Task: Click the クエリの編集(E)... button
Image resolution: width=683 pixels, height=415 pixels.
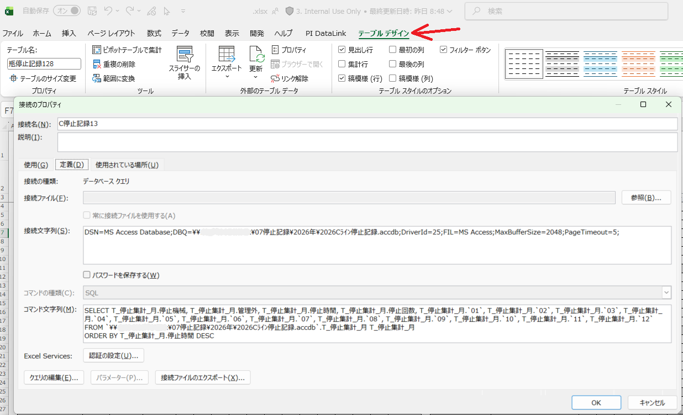Action: tap(54, 377)
